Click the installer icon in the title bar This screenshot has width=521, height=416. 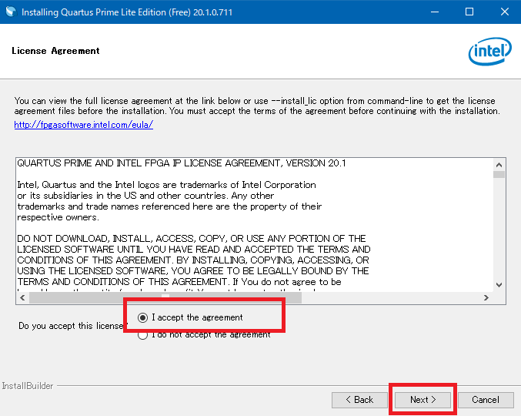point(10,12)
